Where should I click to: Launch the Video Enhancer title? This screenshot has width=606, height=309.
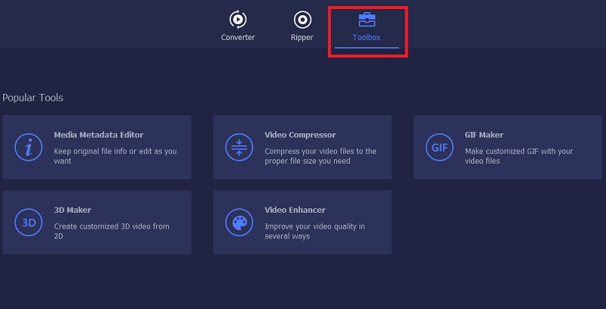point(295,210)
